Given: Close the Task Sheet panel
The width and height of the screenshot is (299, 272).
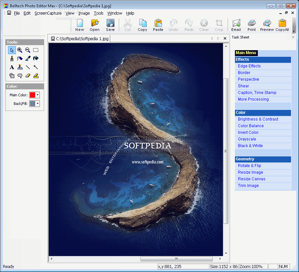Looking at the screenshot, I should [x=293, y=37].
